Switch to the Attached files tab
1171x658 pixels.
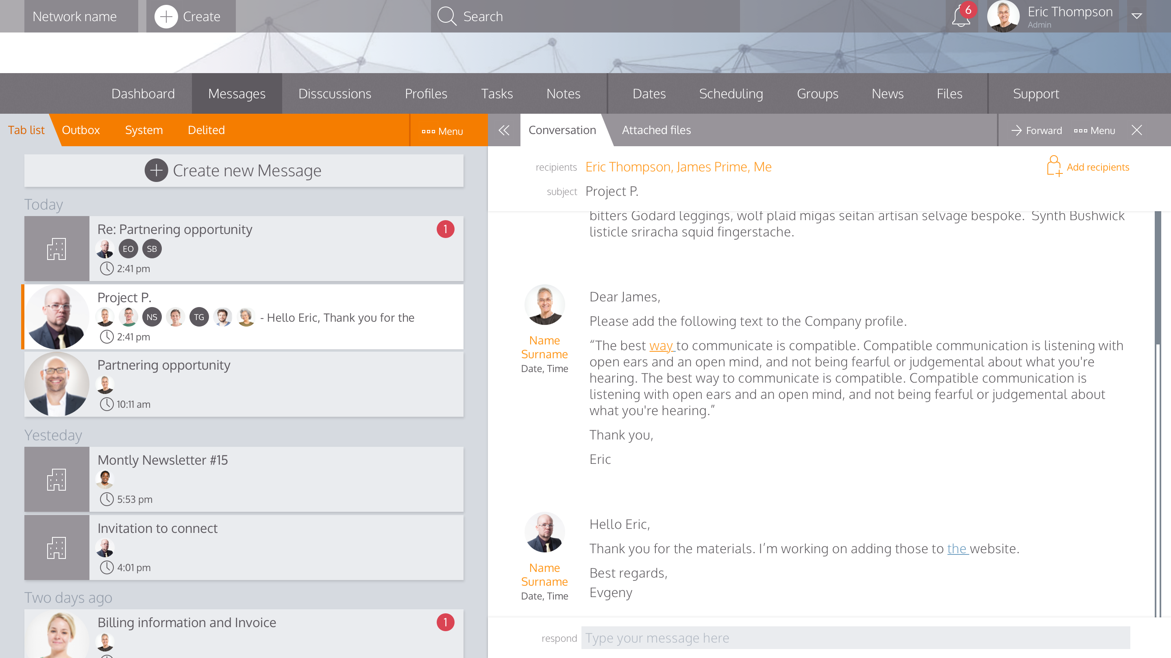[x=656, y=130]
